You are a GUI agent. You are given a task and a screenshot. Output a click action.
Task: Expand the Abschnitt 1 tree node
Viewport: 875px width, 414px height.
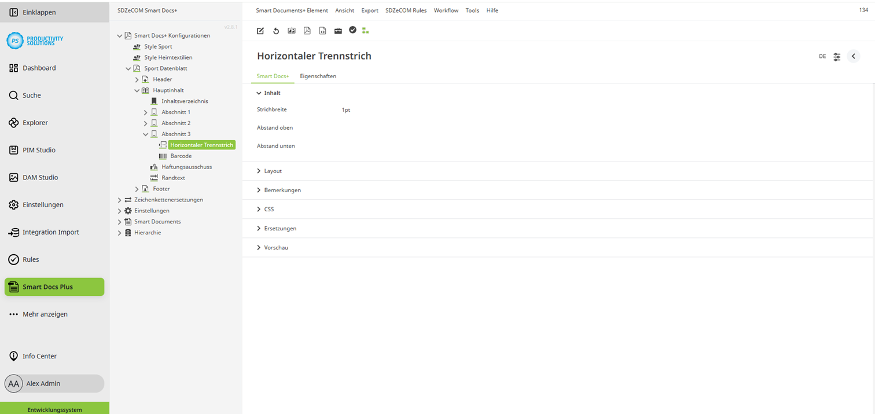click(146, 112)
